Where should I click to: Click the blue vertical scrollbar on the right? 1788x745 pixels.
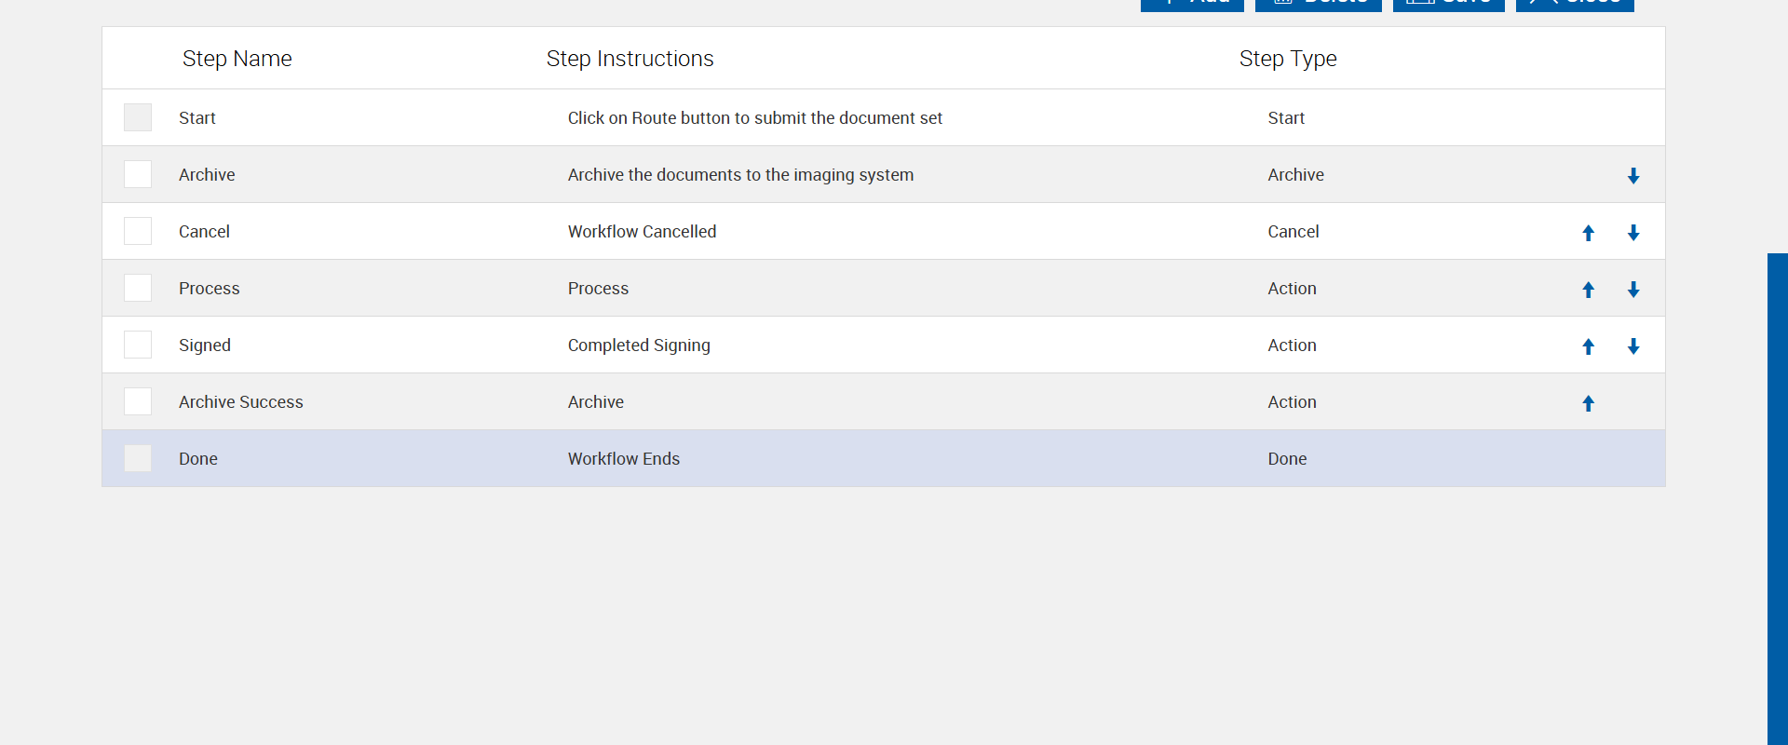1777,494
